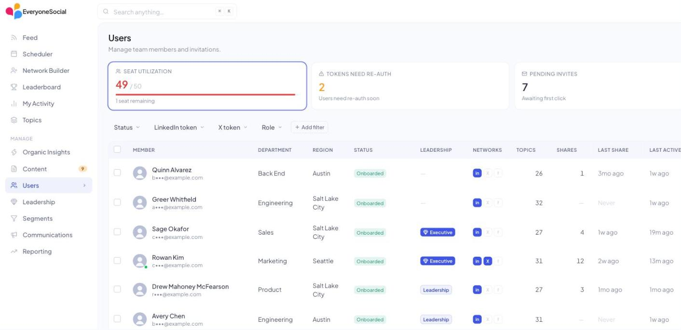Click the Department column header

(274, 150)
